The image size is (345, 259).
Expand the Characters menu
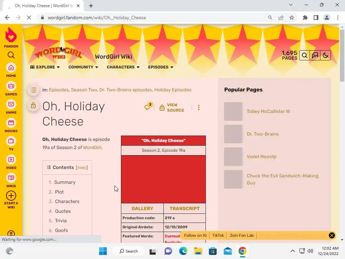[123, 67]
